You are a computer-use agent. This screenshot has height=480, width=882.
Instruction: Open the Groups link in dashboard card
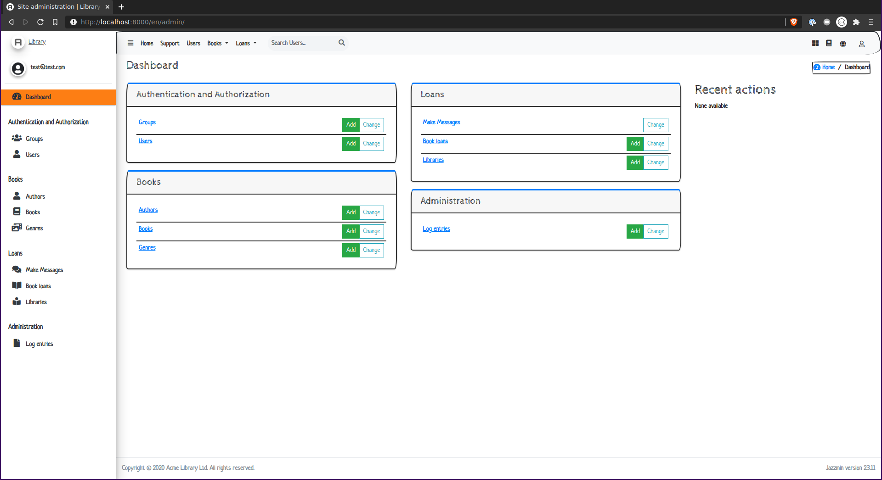pyautogui.click(x=147, y=122)
